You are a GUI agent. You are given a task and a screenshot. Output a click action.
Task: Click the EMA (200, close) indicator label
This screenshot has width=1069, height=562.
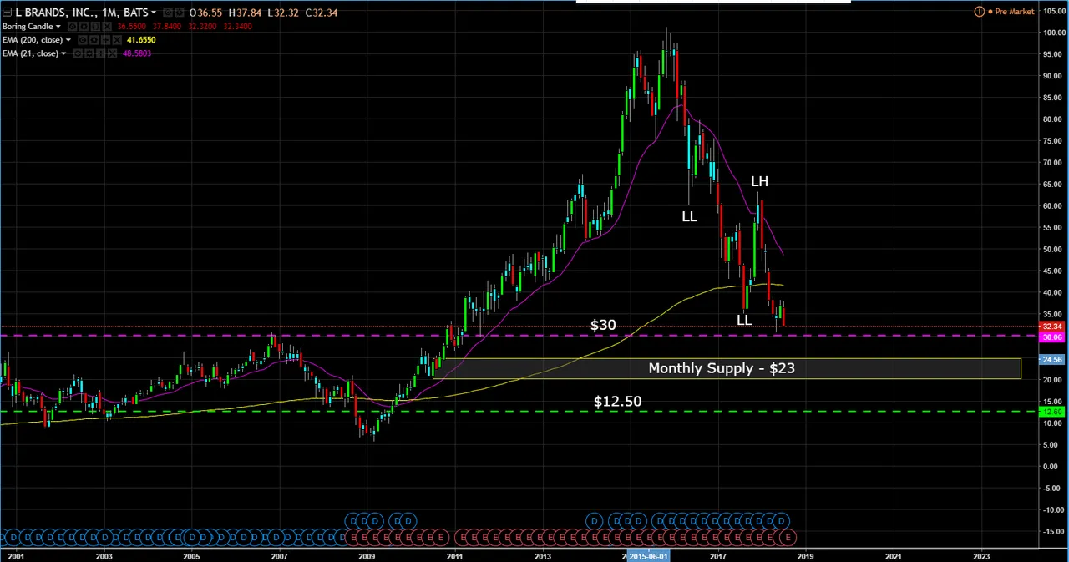33,40
